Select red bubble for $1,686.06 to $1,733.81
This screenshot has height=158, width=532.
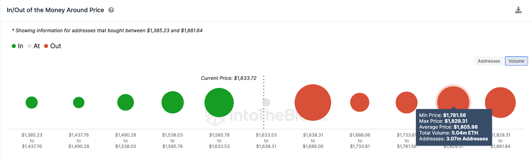pos(360,102)
